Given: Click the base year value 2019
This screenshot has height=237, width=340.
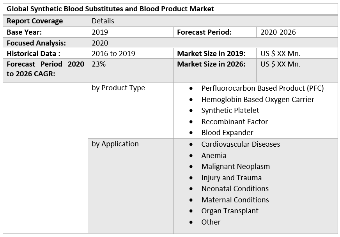Looking at the screenshot, I should click(100, 32).
